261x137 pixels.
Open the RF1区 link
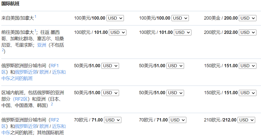54,66
